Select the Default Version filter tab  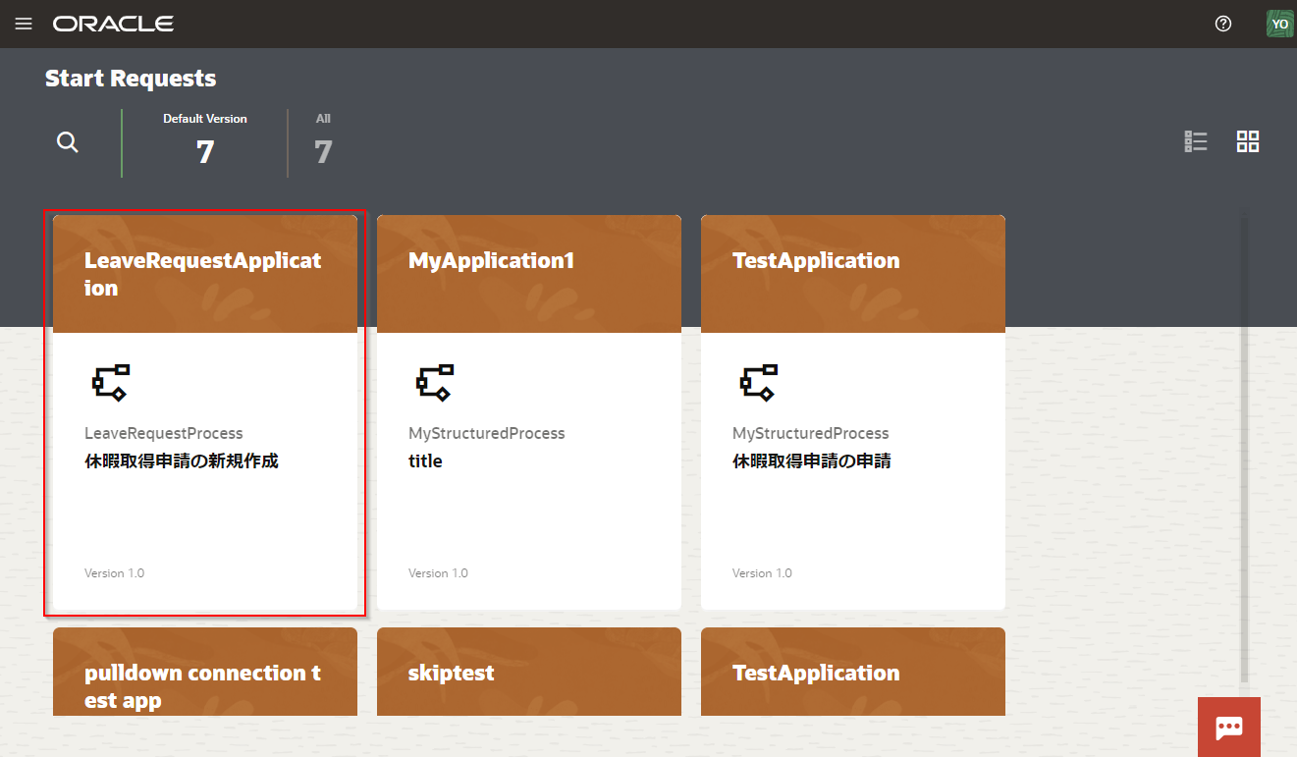tap(204, 142)
